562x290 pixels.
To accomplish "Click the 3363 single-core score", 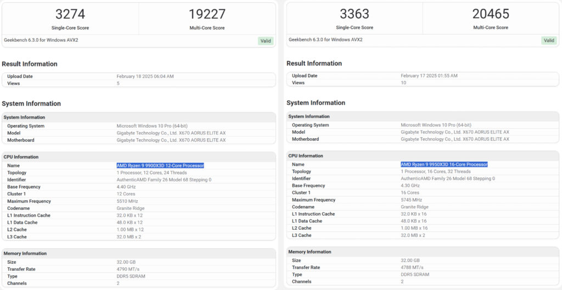I will click(x=355, y=14).
